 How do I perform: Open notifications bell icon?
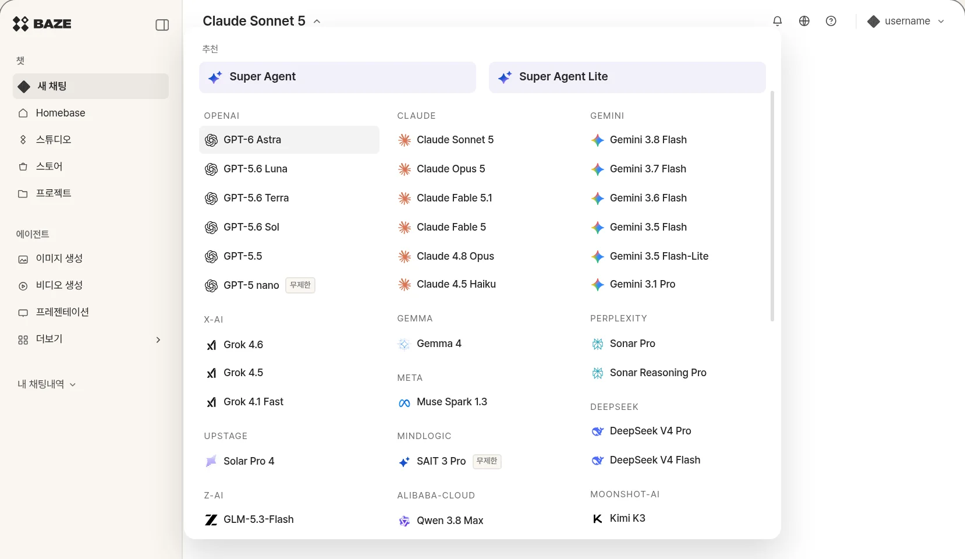pyautogui.click(x=778, y=21)
